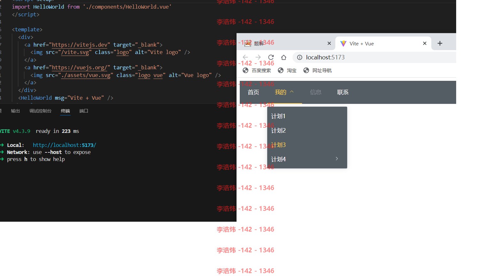
Task: Open the 百度搜索 bookmark
Action: click(x=257, y=71)
